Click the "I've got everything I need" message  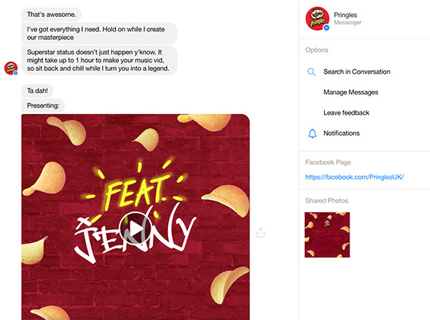(99, 33)
